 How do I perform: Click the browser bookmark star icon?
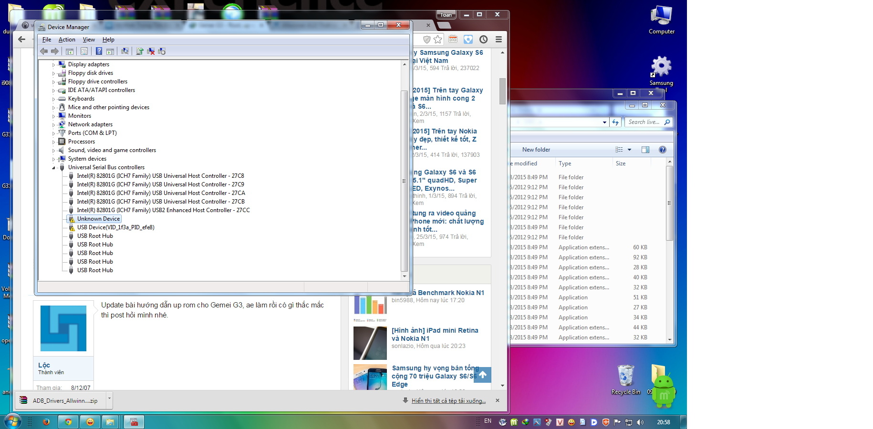[438, 40]
